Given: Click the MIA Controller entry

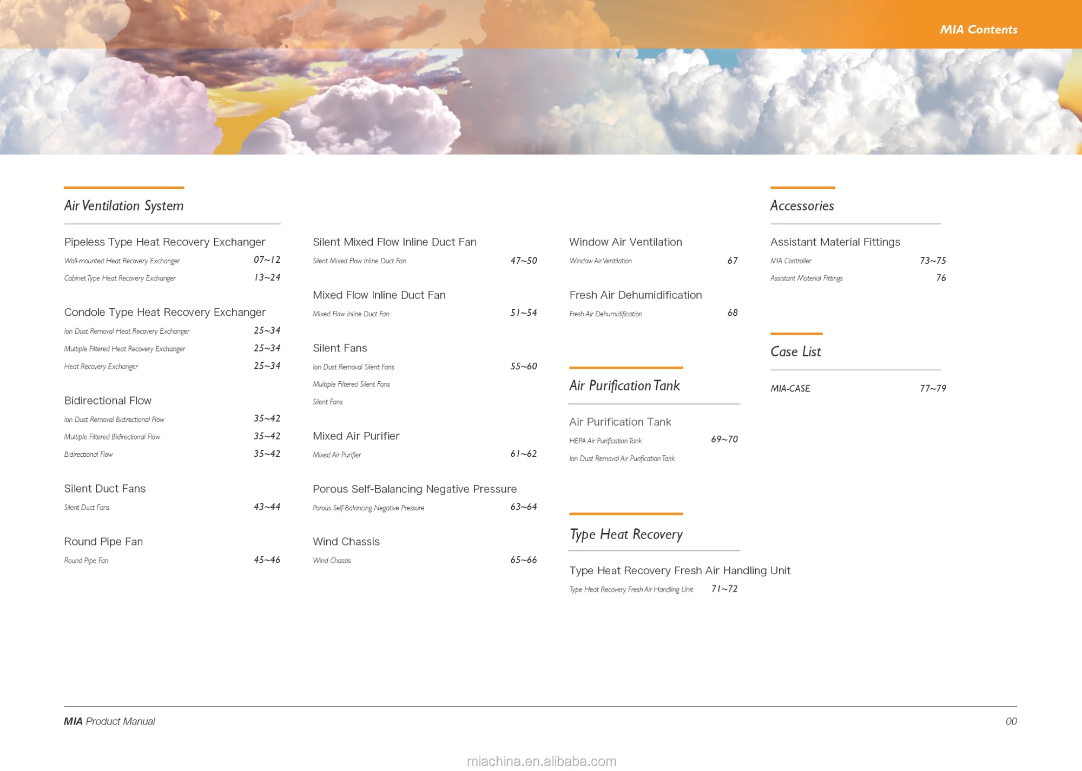Looking at the screenshot, I should click(x=790, y=261).
